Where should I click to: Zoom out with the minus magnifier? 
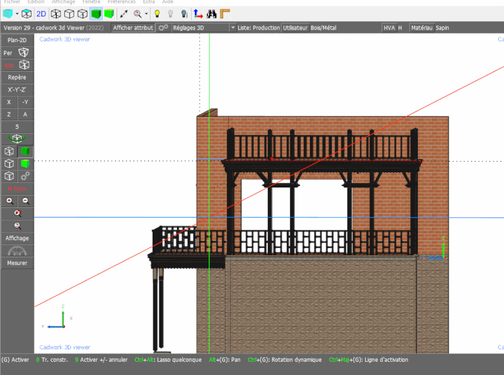pyautogui.click(x=26, y=201)
